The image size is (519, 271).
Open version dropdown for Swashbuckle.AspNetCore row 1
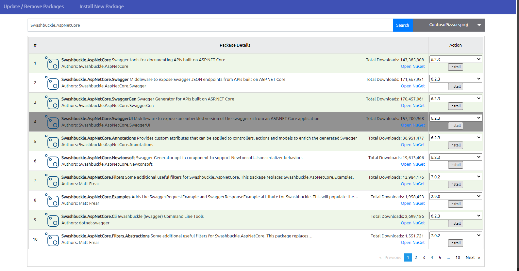456,59
